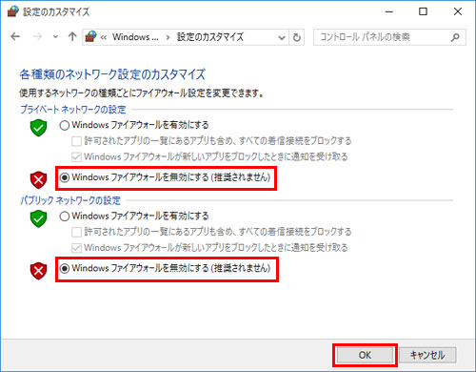
Task: Click the title bar firewall icon
Action: click(12, 11)
